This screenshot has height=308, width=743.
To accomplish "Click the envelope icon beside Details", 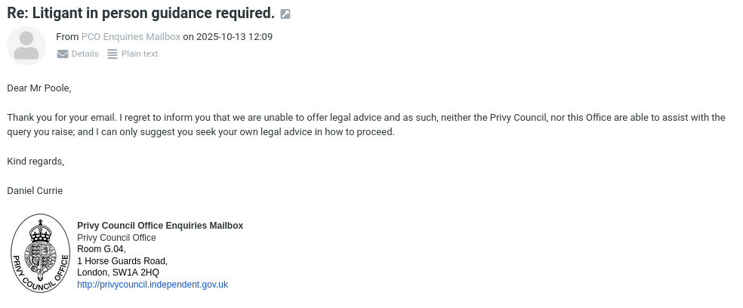I will coord(63,54).
